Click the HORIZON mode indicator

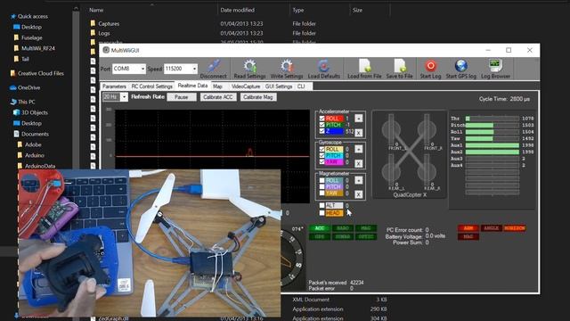point(515,228)
